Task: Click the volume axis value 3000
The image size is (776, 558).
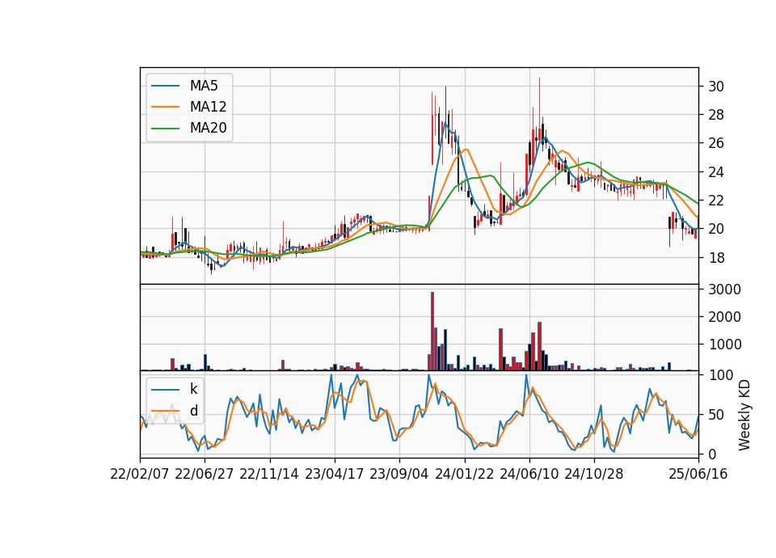Action: click(x=724, y=290)
